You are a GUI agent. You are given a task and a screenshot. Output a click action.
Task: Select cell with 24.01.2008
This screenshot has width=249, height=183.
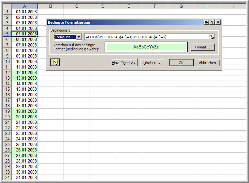(x=25, y=139)
